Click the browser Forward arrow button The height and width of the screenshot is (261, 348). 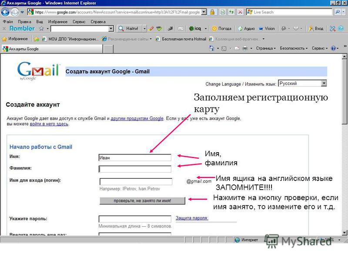click(15, 12)
